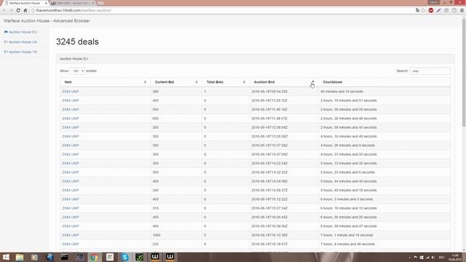Open the ZX84 UMP item with bid 220

point(71,245)
